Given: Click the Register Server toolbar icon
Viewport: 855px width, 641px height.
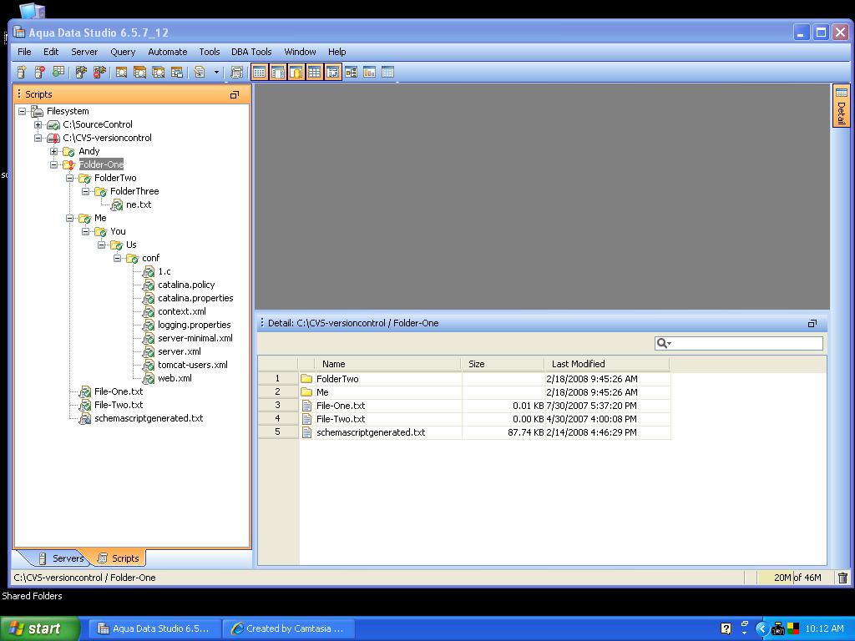Looking at the screenshot, I should coord(21,72).
